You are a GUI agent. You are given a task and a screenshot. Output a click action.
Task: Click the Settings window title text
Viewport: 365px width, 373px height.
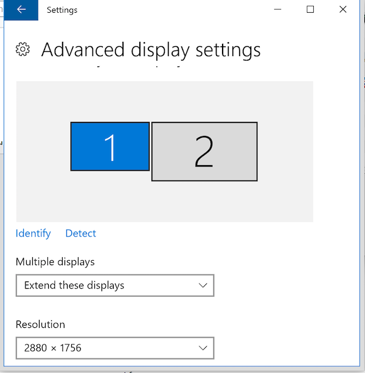tap(62, 10)
